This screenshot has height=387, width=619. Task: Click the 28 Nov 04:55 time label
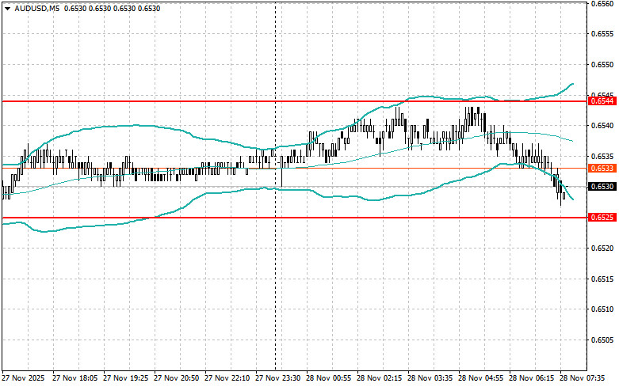pyautogui.click(x=481, y=378)
